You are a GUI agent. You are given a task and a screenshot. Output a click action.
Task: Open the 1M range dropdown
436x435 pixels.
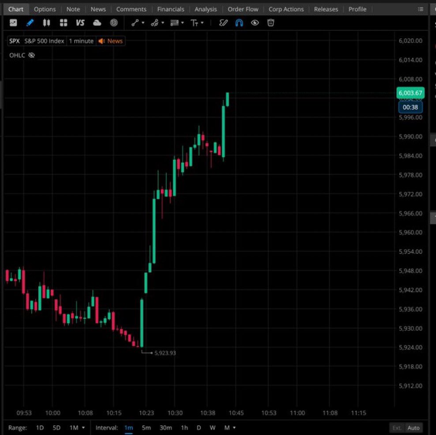pyautogui.click(x=77, y=428)
